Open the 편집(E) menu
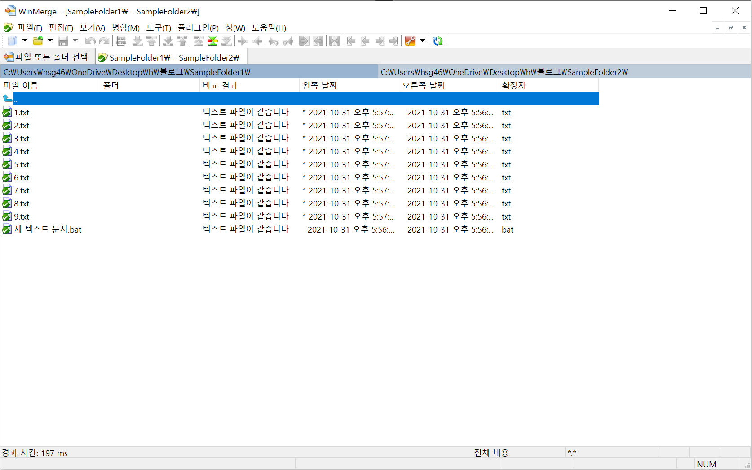 click(61, 28)
